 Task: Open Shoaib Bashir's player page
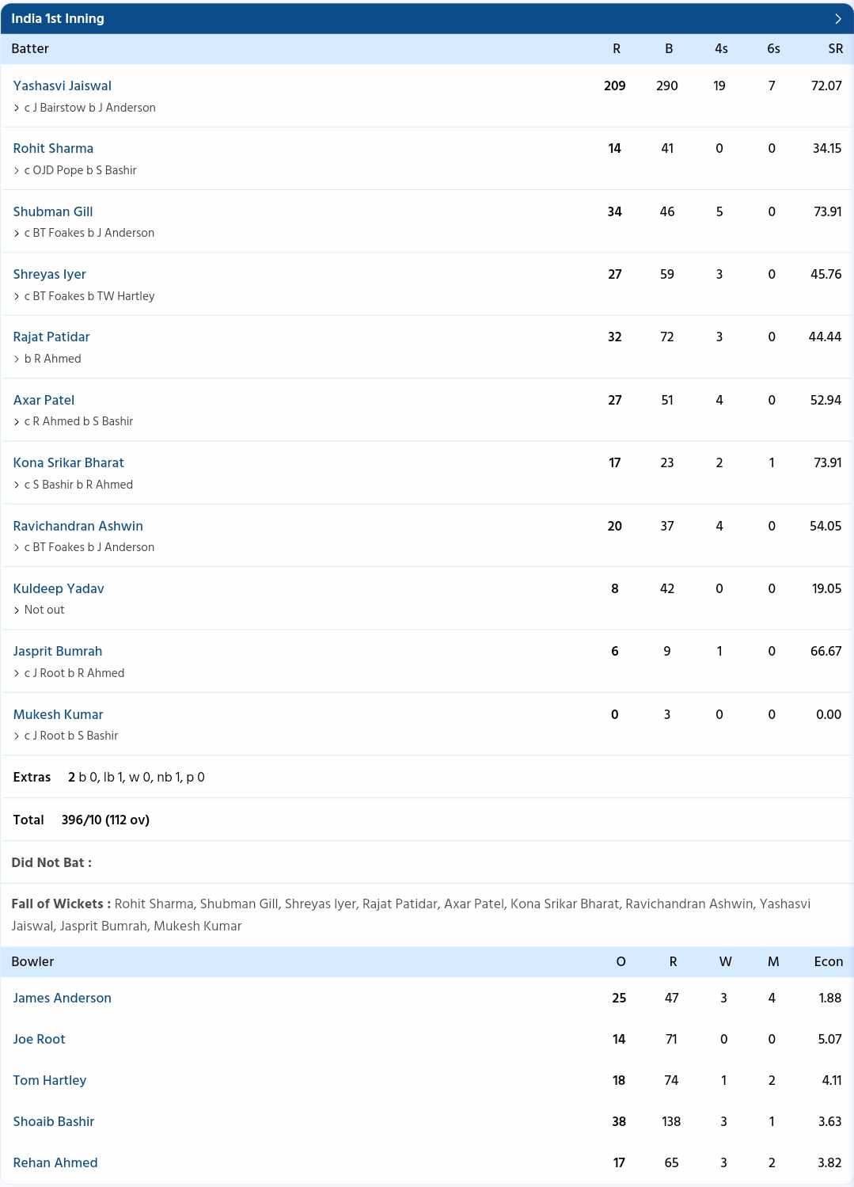[x=53, y=1121]
